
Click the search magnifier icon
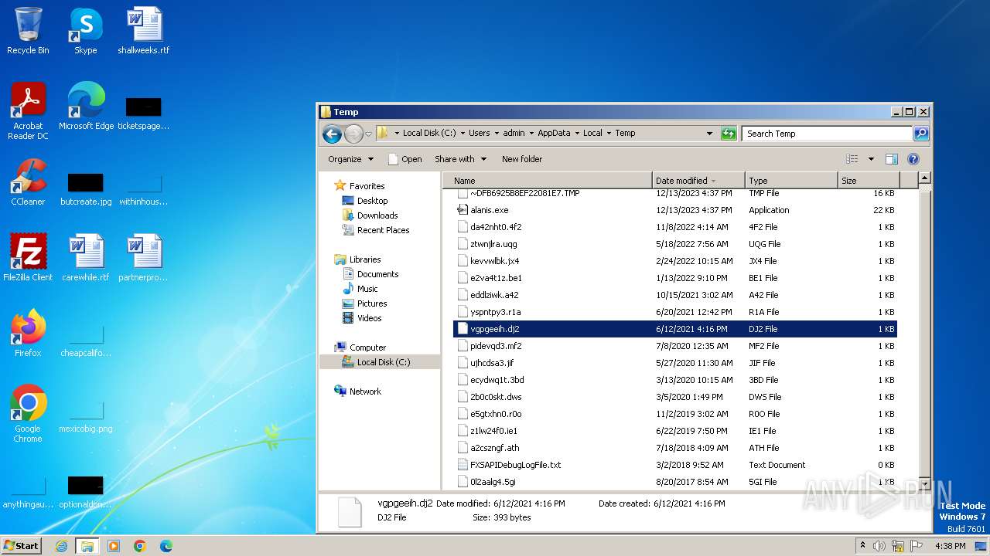(920, 134)
